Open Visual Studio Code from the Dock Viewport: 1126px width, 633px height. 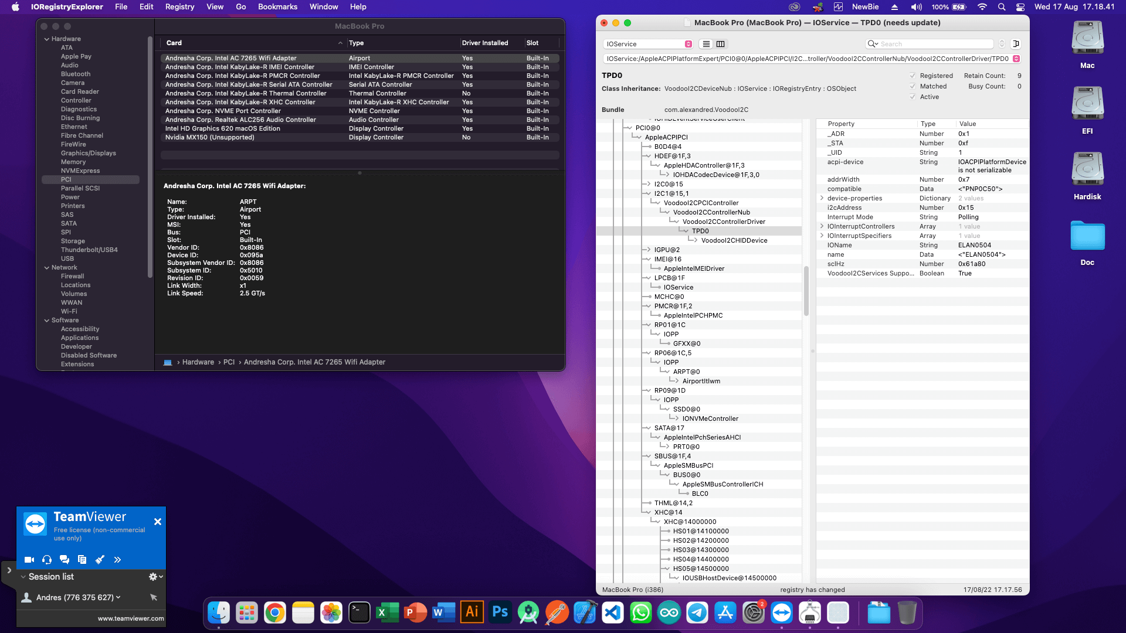point(613,613)
